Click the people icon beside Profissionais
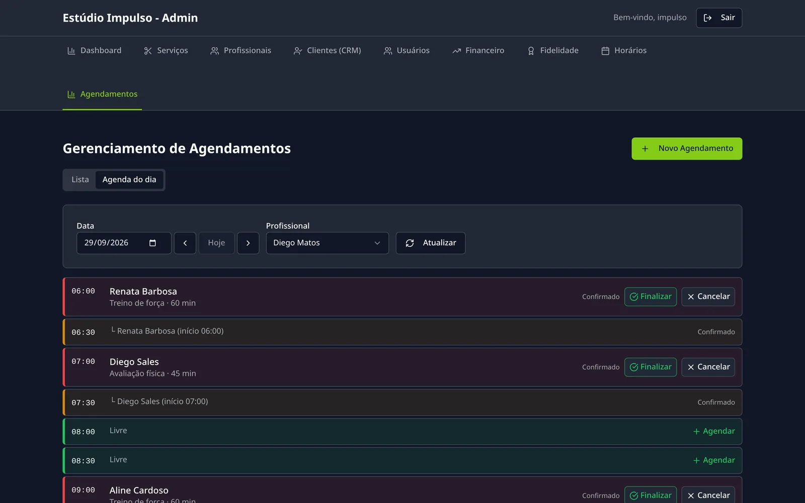 pyautogui.click(x=215, y=51)
